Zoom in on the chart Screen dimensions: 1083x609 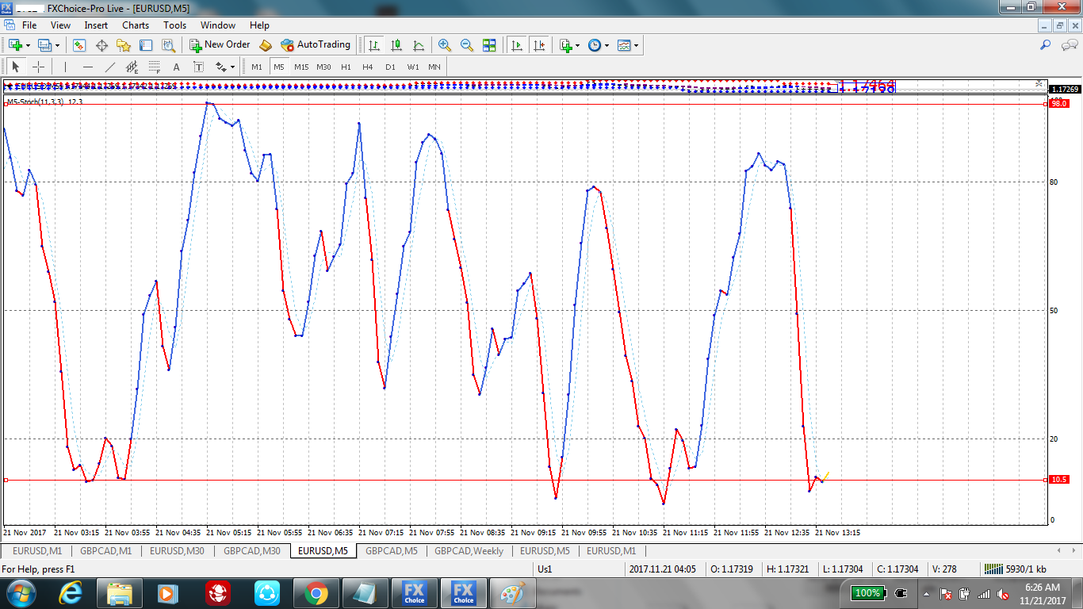click(445, 45)
